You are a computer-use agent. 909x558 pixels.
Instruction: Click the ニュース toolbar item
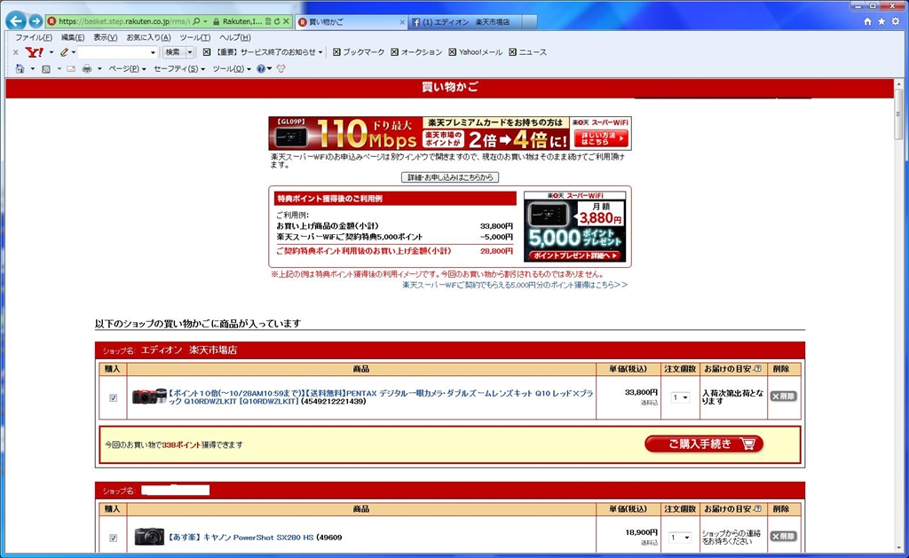coord(527,52)
